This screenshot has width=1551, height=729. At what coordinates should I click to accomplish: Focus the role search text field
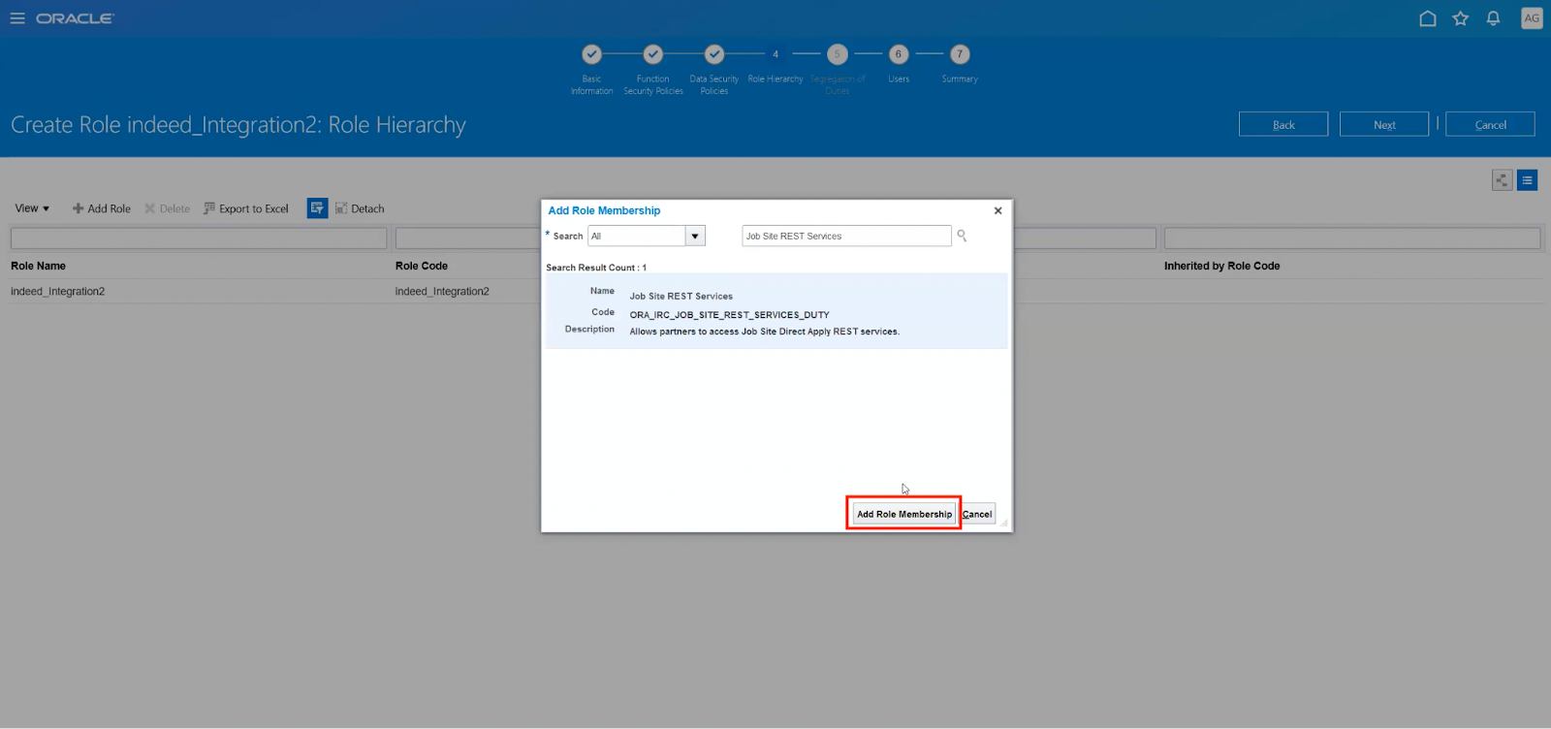pyautogui.click(x=846, y=236)
